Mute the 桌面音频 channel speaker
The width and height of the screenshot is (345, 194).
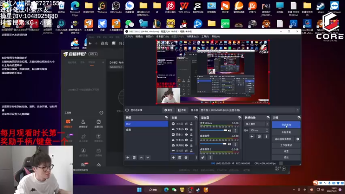click(x=229, y=144)
